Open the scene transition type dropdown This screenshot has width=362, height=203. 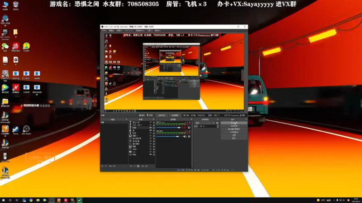point(205,123)
